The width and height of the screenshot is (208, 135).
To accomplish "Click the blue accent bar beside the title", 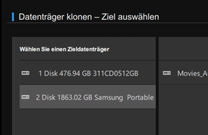I will (13, 17).
